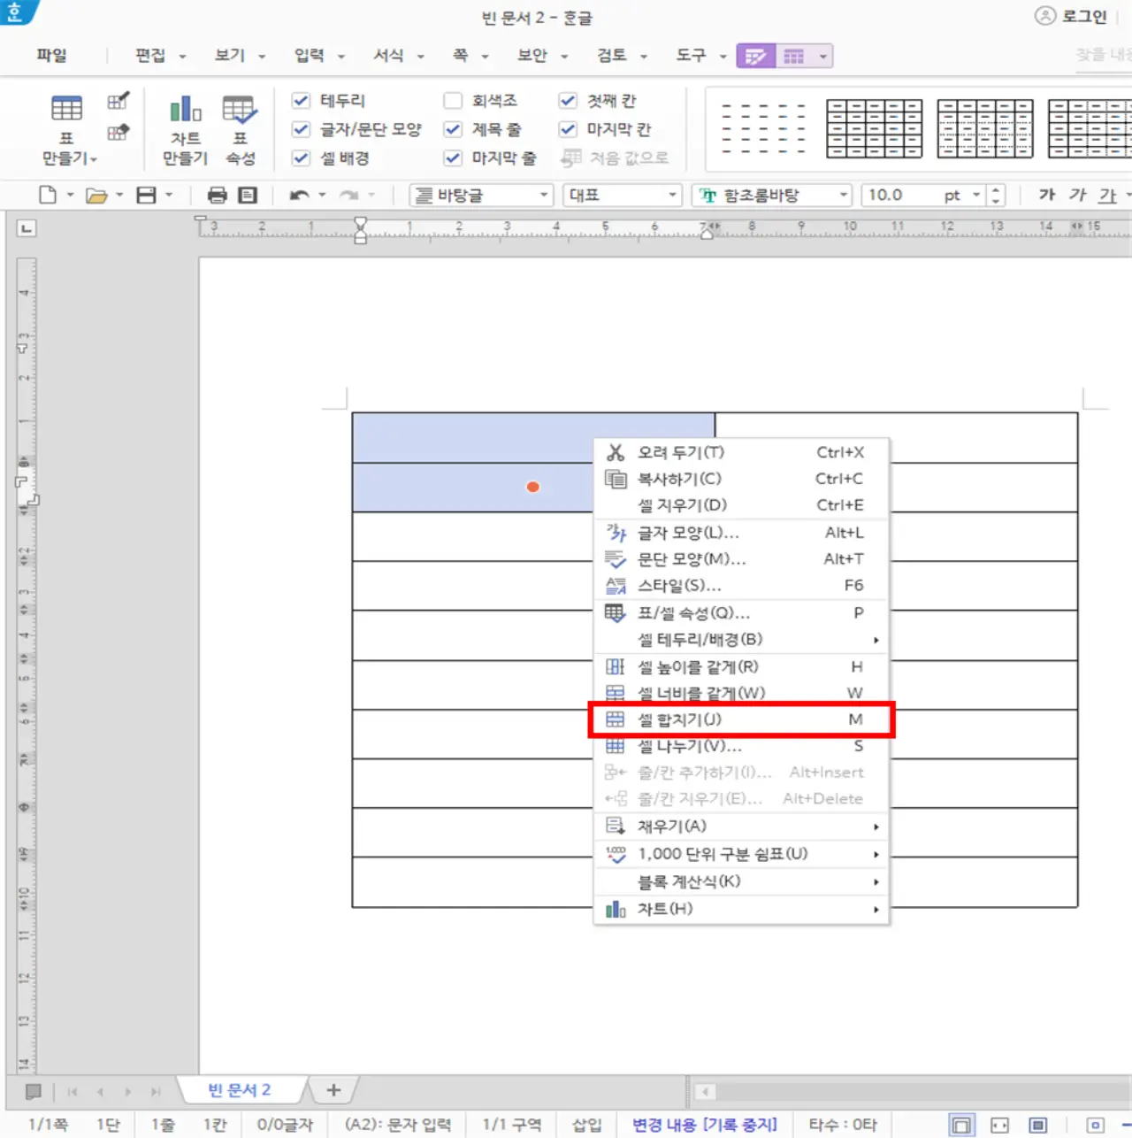Click the undo arrow icon
The height and width of the screenshot is (1138, 1132).
pyautogui.click(x=299, y=195)
